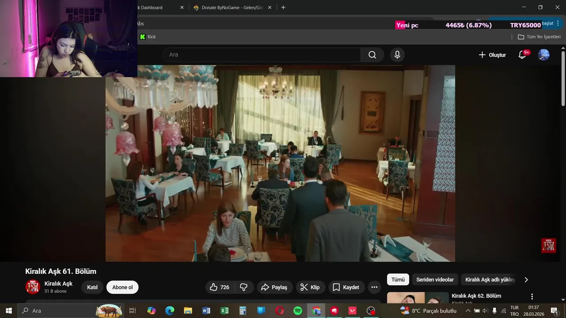The width and height of the screenshot is (566, 318).
Task: Join channel with Katıl button
Action: 92,287
